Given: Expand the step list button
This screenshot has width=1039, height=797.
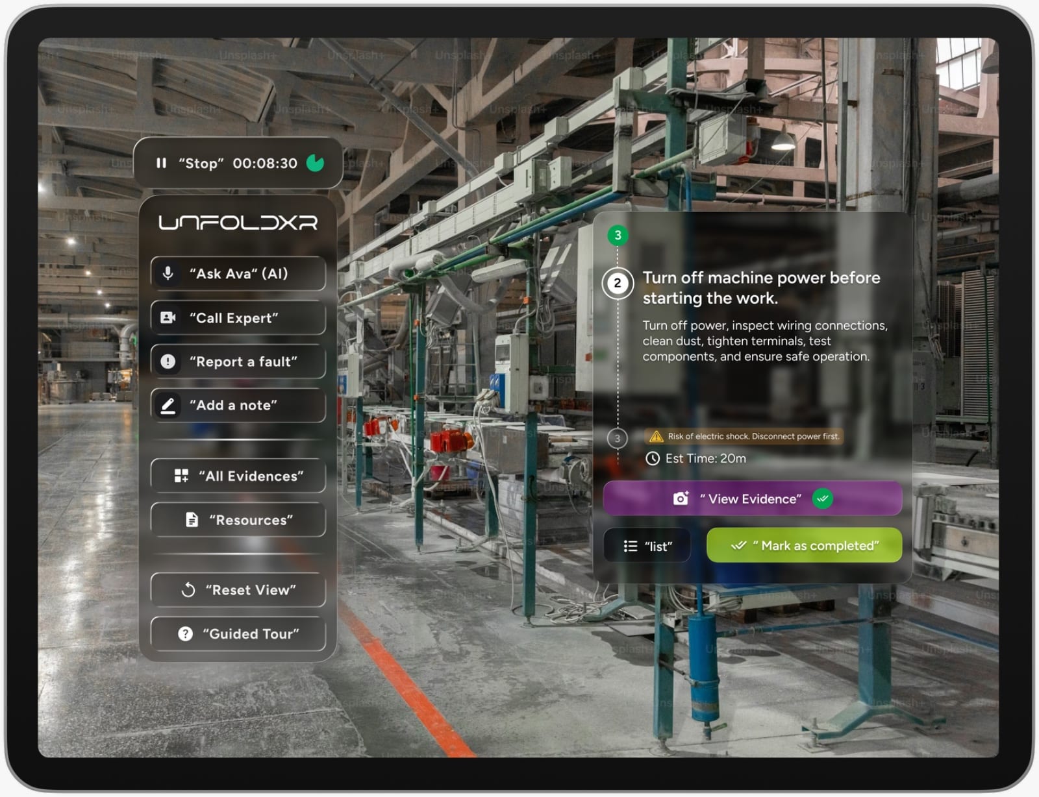Looking at the screenshot, I should point(647,546).
